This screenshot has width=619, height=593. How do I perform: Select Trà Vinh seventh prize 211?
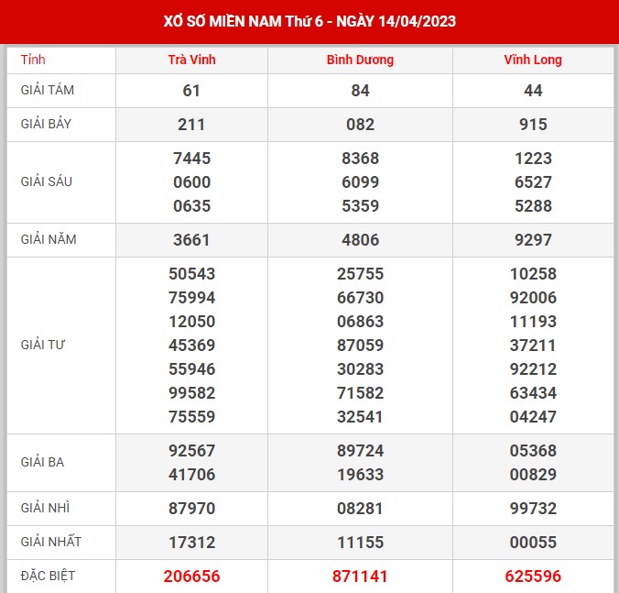pos(191,125)
